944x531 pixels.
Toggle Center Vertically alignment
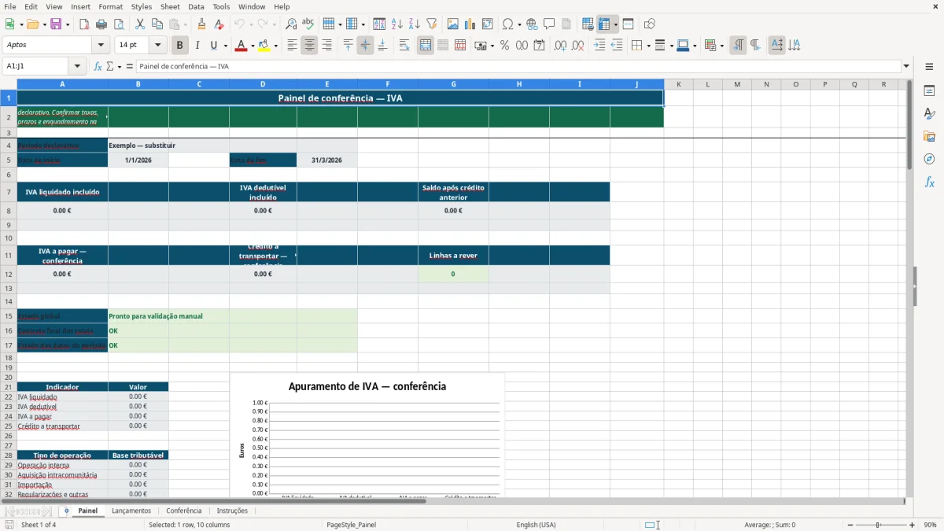[x=365, y=46]
